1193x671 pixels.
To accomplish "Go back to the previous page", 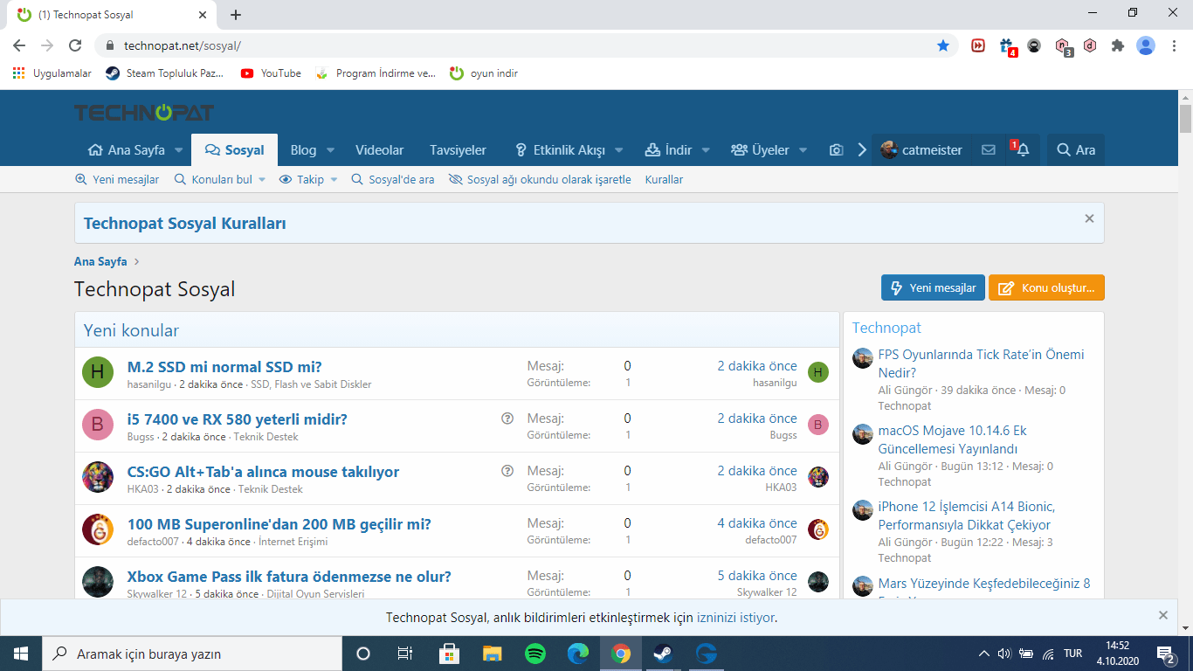I will coord(19,45).
